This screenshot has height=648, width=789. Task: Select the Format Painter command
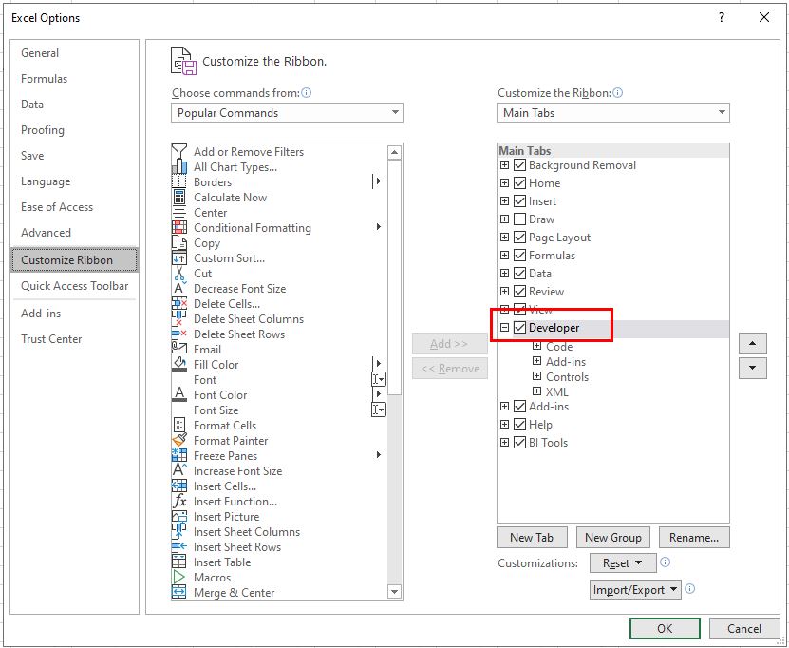tap(232, 440)
